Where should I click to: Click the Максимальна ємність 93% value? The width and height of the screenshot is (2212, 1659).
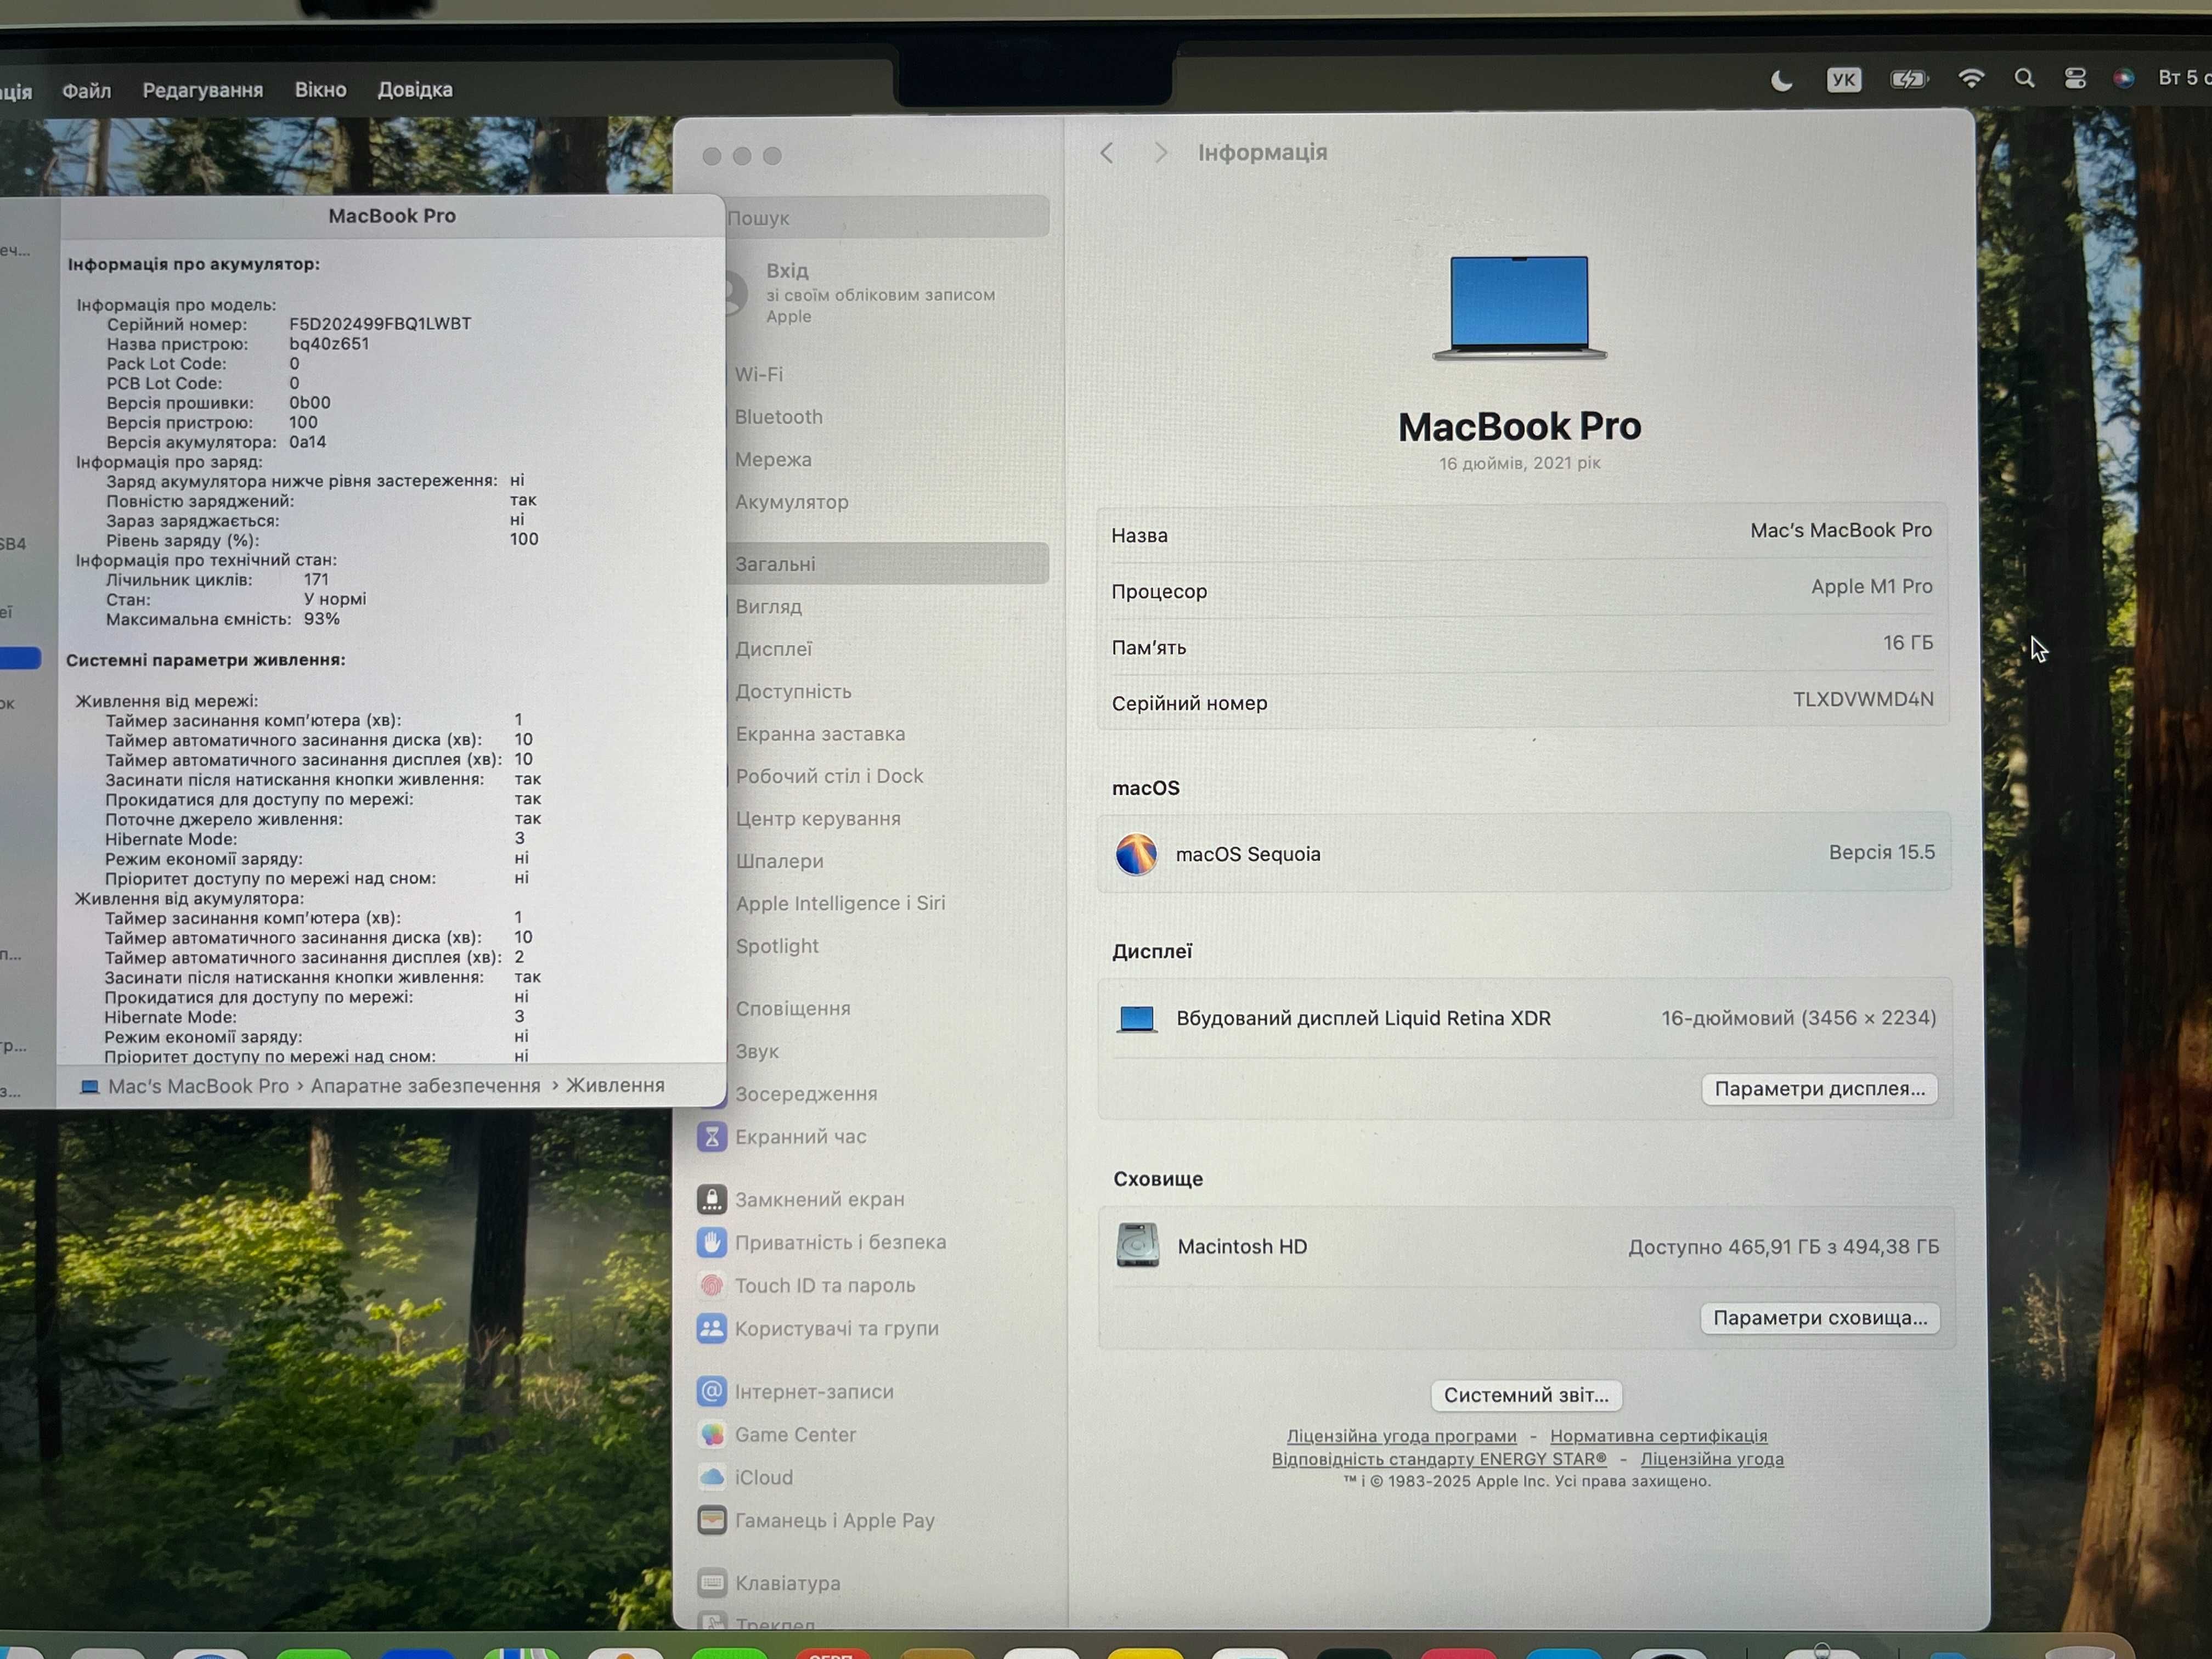click(x=322, y=619)
